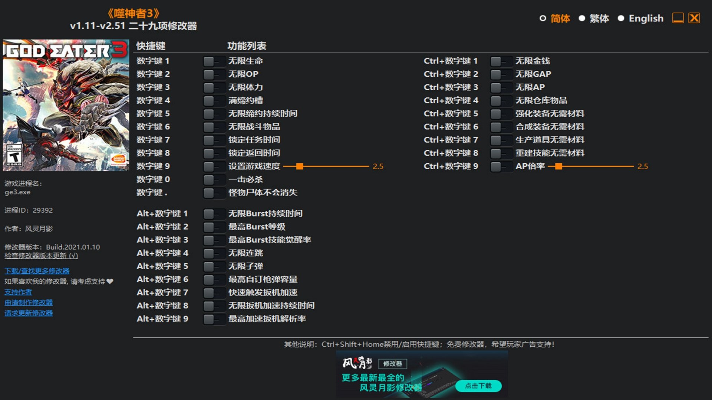Viewport: 712px width, 400px height.
Task: Click the Bandai Namco logo on the cover
Action: click(x=119, y=160)
